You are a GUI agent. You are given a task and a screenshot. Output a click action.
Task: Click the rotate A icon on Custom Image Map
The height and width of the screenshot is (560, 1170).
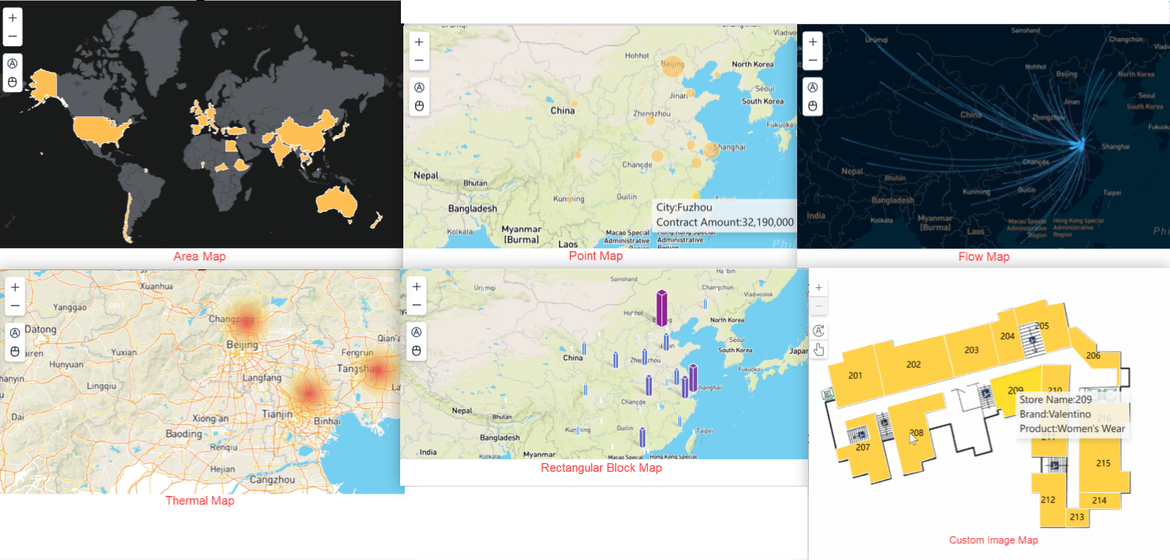(818, 330)
